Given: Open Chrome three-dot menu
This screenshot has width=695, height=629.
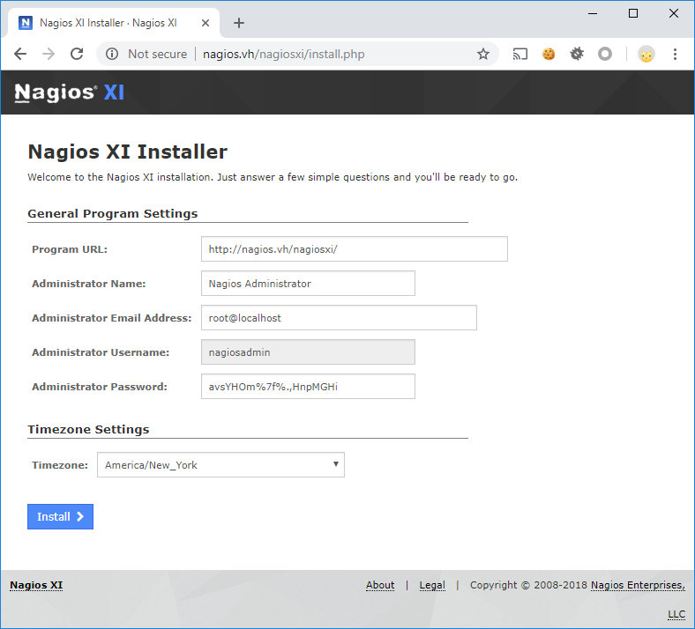Looking at the screenshot, I should point(675,54).
